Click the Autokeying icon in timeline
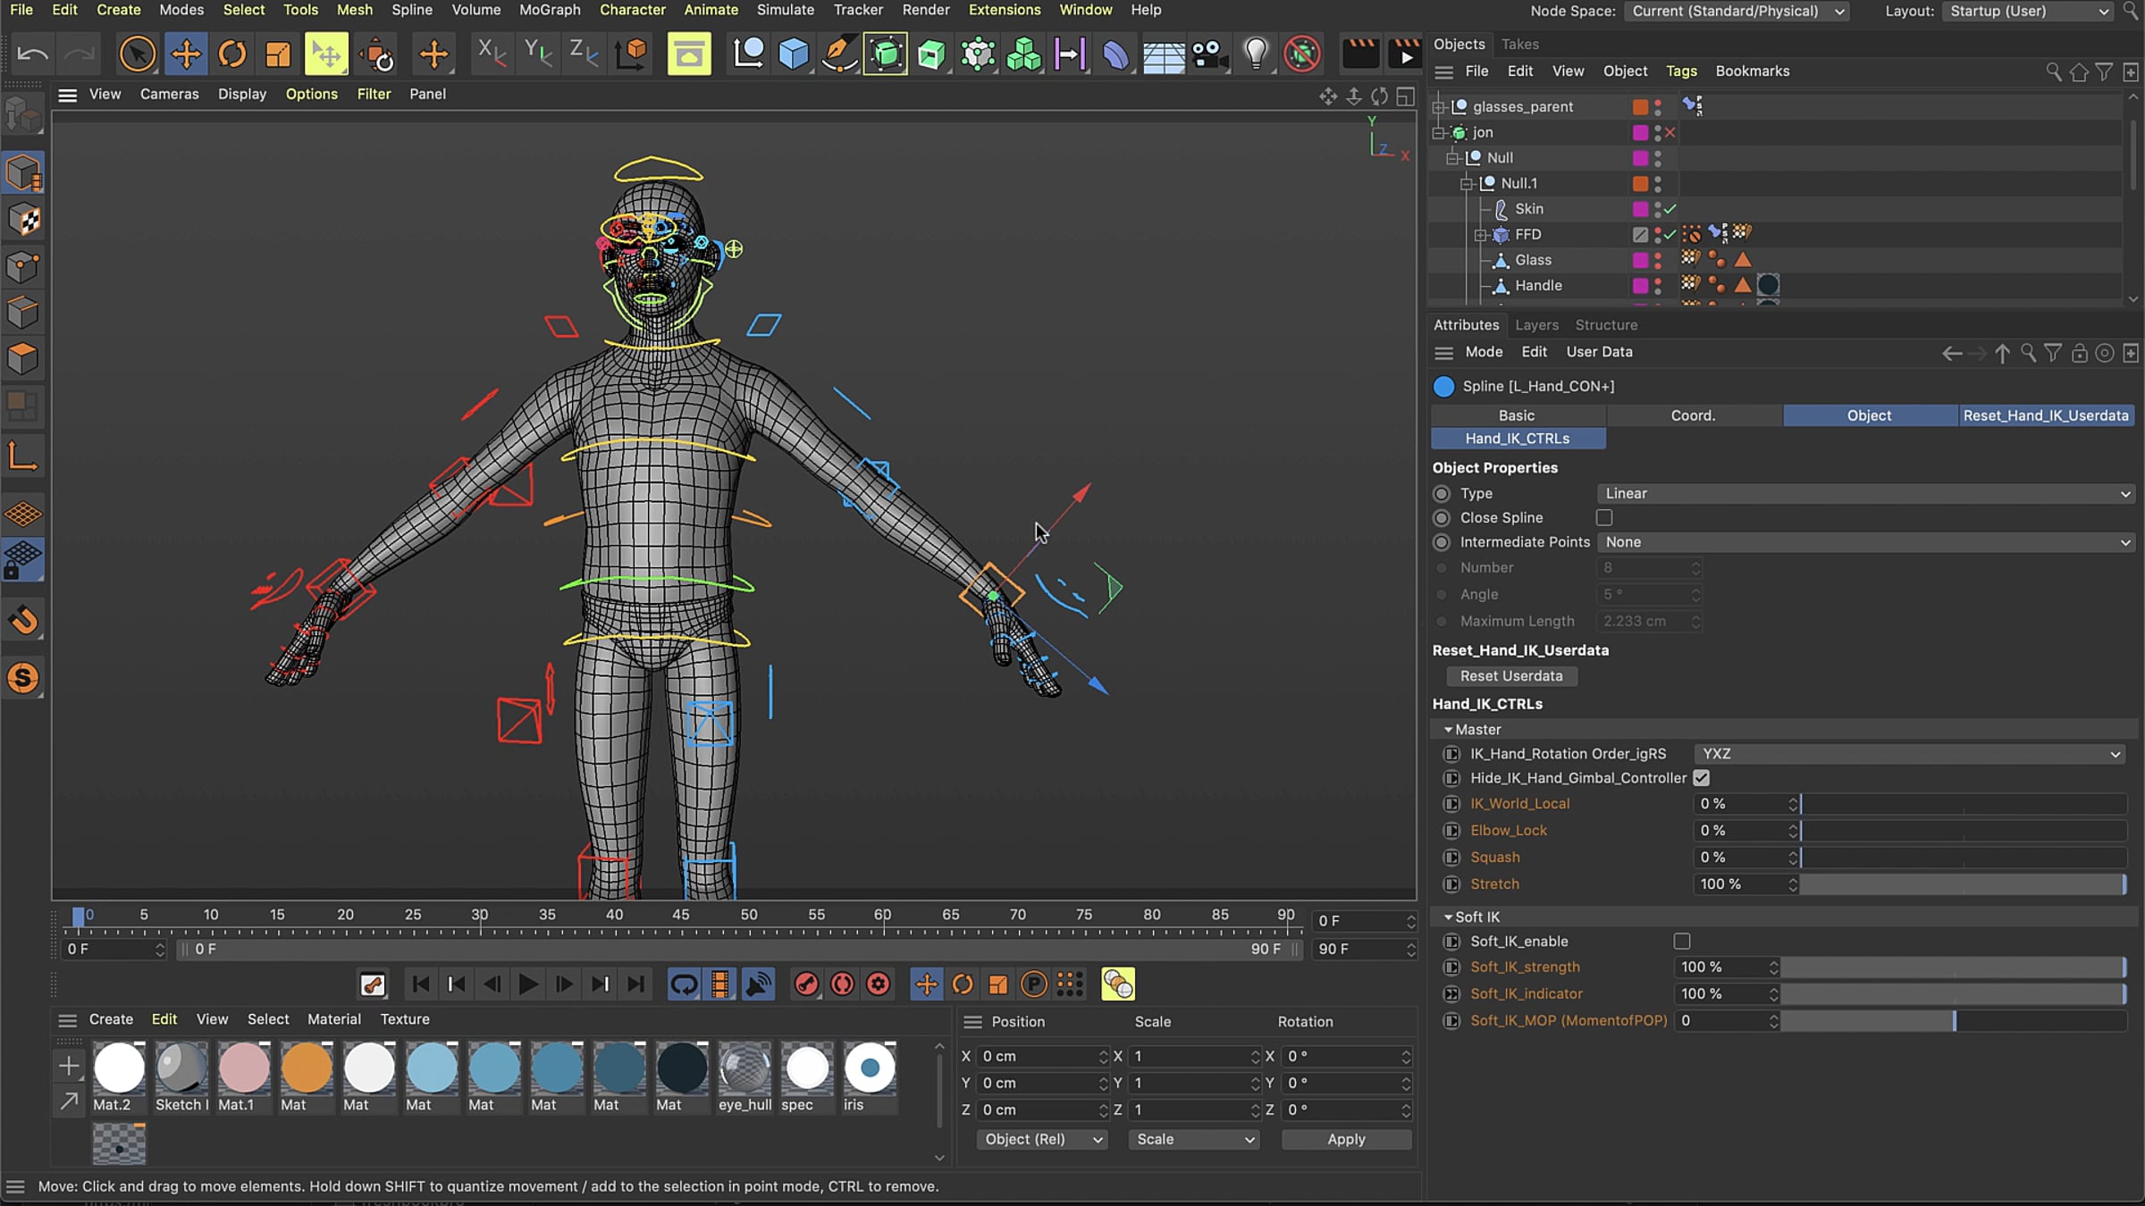 pyautogui.click(x=842, y=984)
